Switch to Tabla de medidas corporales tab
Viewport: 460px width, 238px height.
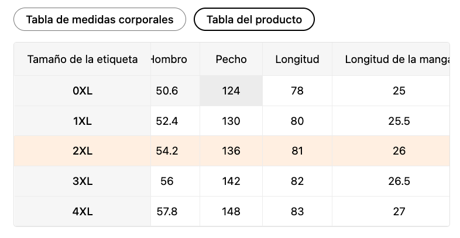pos(99,20)
